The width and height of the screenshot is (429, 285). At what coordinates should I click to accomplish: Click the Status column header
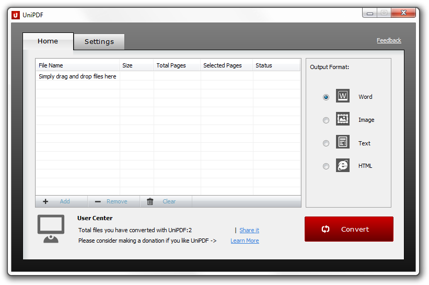[x=276, y=65]
